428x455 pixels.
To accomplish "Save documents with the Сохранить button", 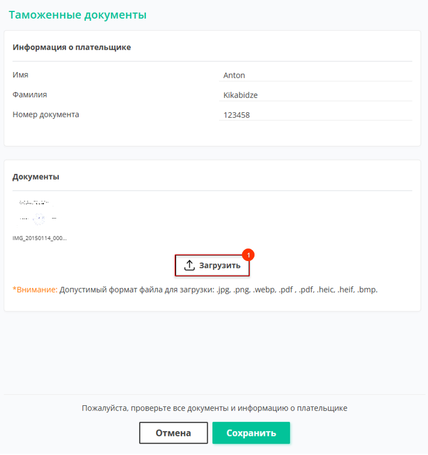I will click(x=252, y=433).
